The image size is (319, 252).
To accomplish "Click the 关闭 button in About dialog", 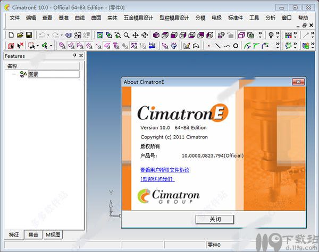I will [x=215, y=219].
